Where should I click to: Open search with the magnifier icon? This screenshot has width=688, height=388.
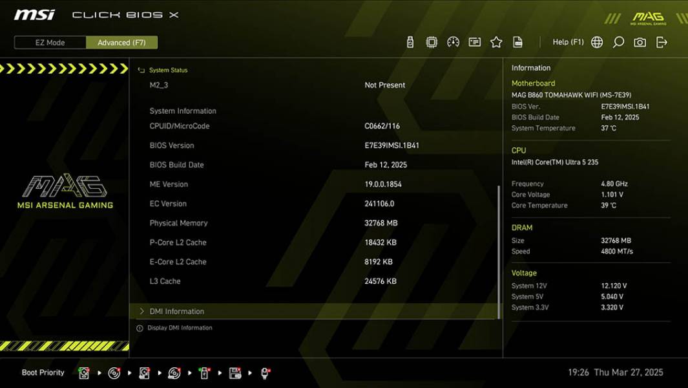(618, 42)
